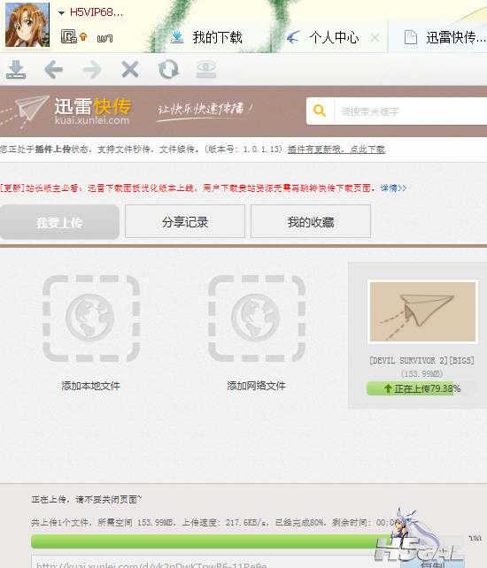Click 添加本地文件 upload icon
The image size is (487, 568).
click(91, 319)
